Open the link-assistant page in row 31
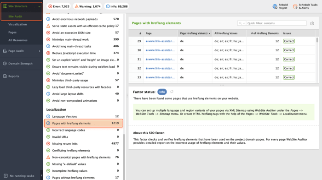322x180 pixels. coord(161,60)
